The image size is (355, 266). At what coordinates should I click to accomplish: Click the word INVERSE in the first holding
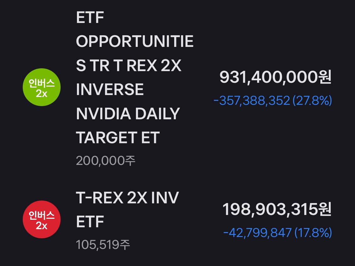110,90
